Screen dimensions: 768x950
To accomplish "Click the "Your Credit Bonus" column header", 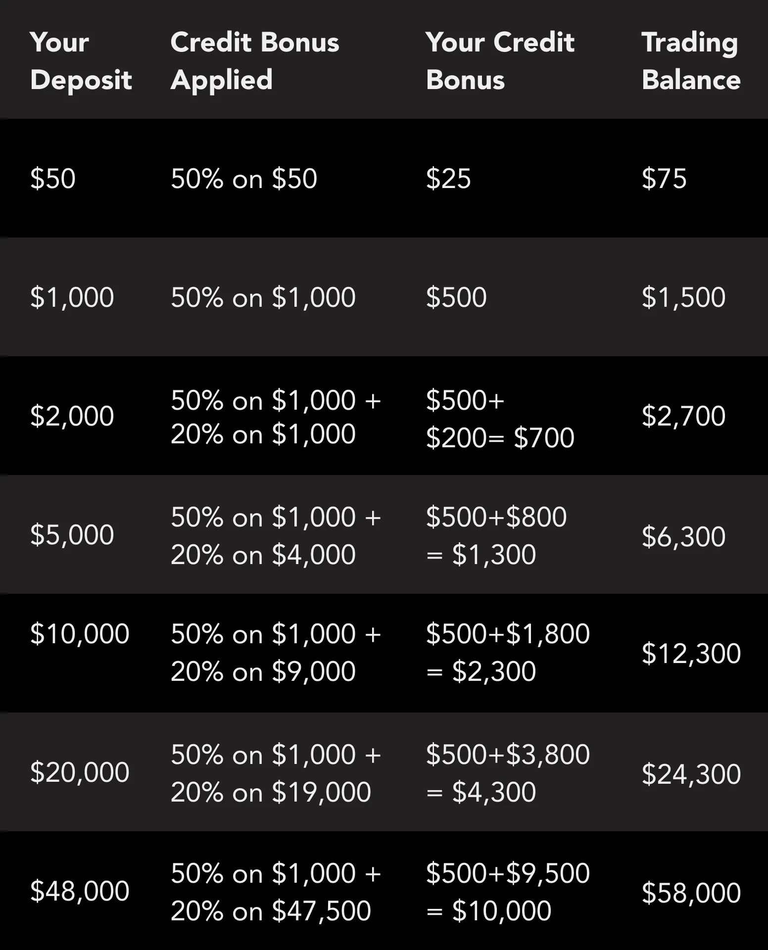I will (x=499, y=61).
